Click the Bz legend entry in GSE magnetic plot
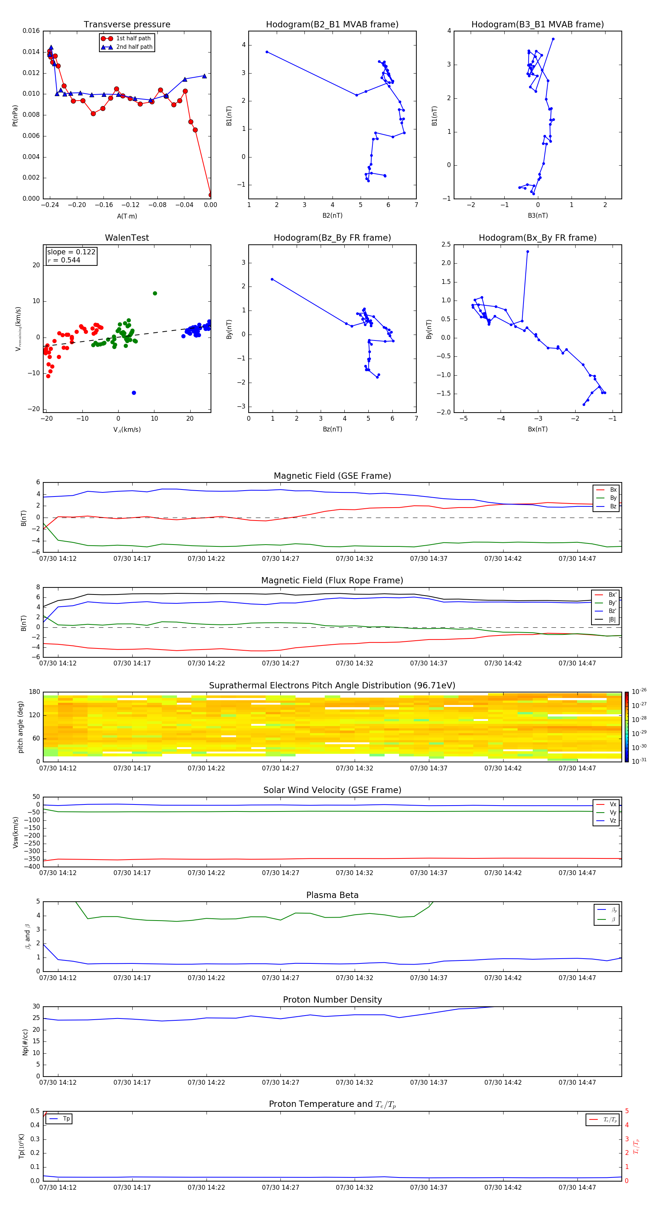 point(606,507)
